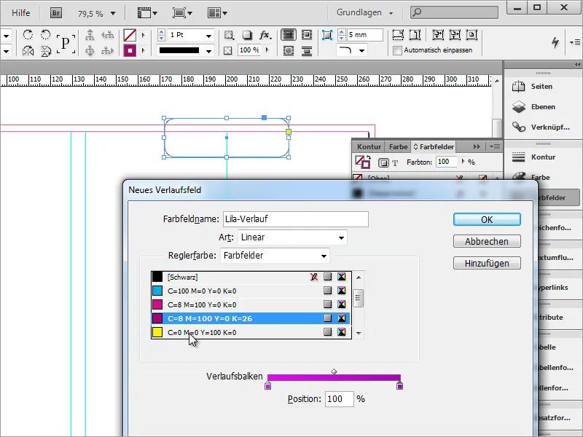Click the left gradient color stop

pyautogui.click(x=267, y=385)
